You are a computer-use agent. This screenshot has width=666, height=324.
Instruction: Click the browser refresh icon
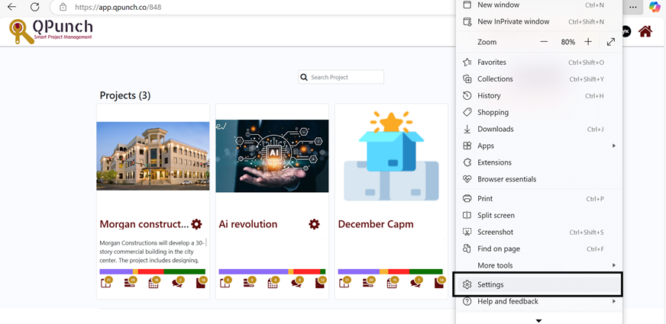(x=34, y=7)
